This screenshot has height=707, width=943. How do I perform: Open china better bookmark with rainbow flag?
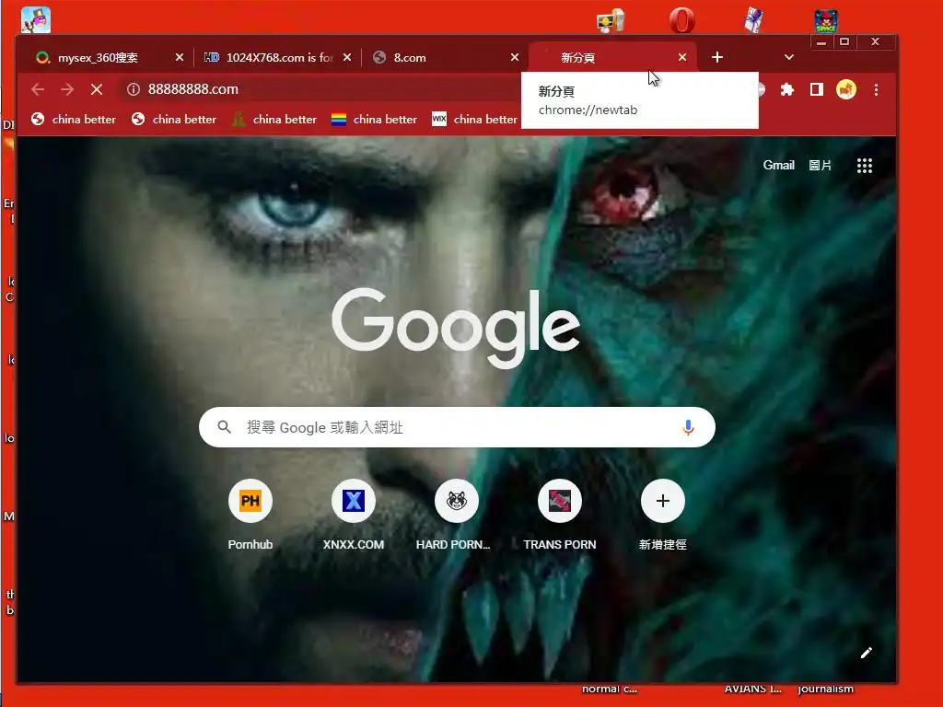click(x=374, y=120)
